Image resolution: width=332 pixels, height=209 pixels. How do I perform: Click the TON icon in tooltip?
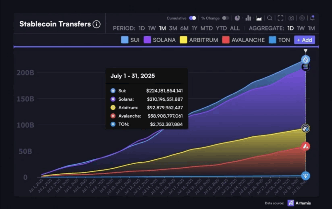point(113,124)
